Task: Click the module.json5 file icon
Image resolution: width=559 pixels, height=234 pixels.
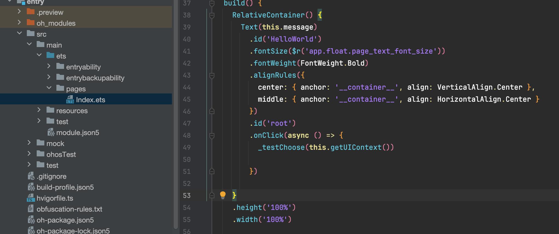Action: 51,132
